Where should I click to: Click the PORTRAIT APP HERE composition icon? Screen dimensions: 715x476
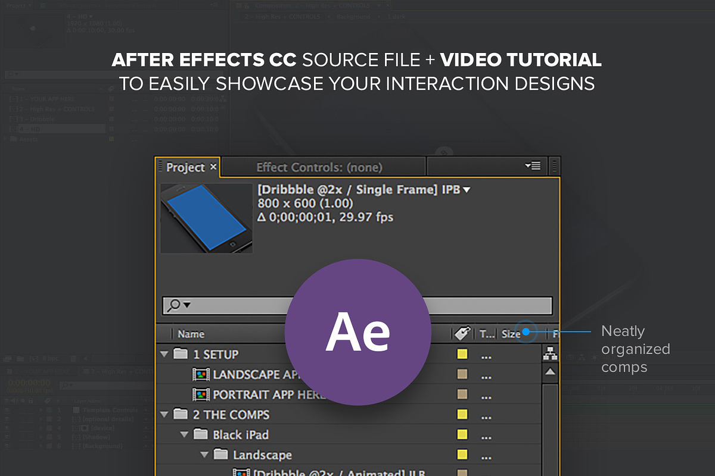(201, 394)
